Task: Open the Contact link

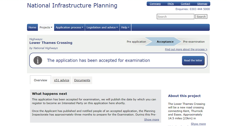Action: [185, 4]
